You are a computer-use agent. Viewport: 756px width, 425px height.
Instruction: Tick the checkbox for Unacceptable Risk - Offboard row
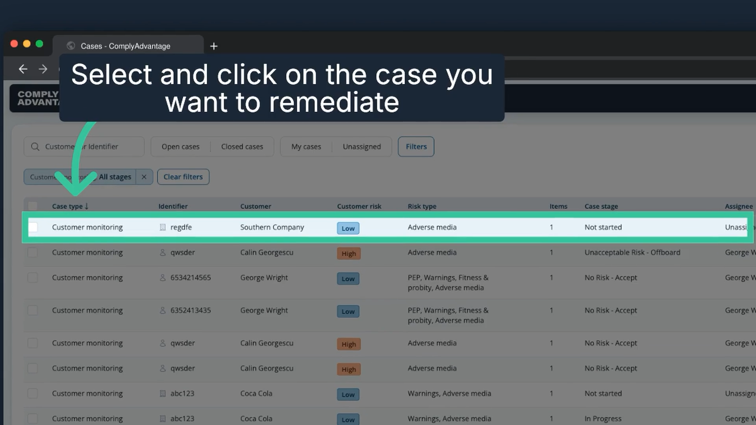33,252
